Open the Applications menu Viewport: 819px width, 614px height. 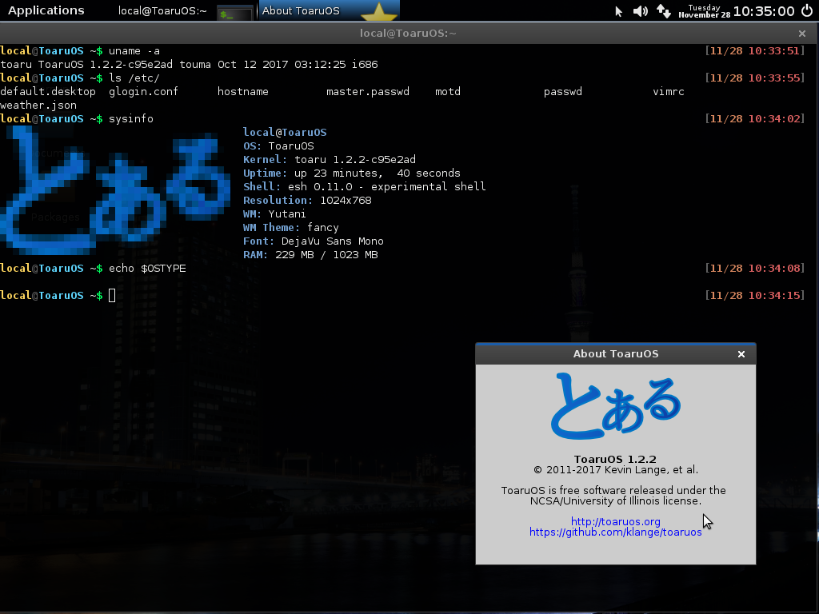(x=46, y=10)
